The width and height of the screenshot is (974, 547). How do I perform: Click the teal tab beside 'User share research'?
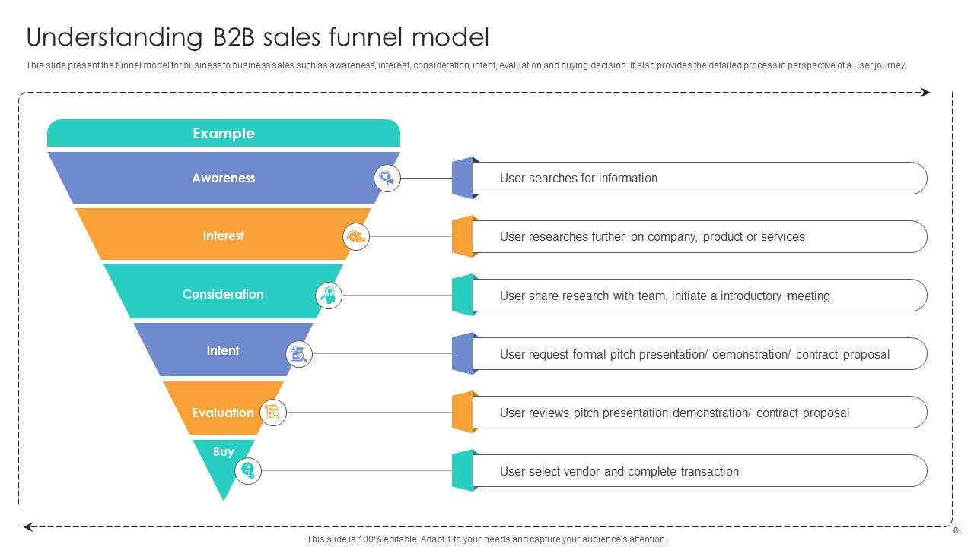click(463, 295)
